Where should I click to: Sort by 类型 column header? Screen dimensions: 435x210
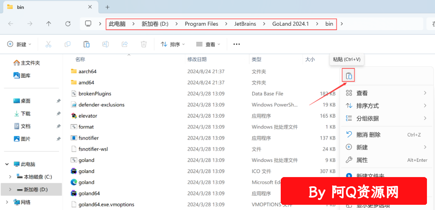[x=256, y=59]
